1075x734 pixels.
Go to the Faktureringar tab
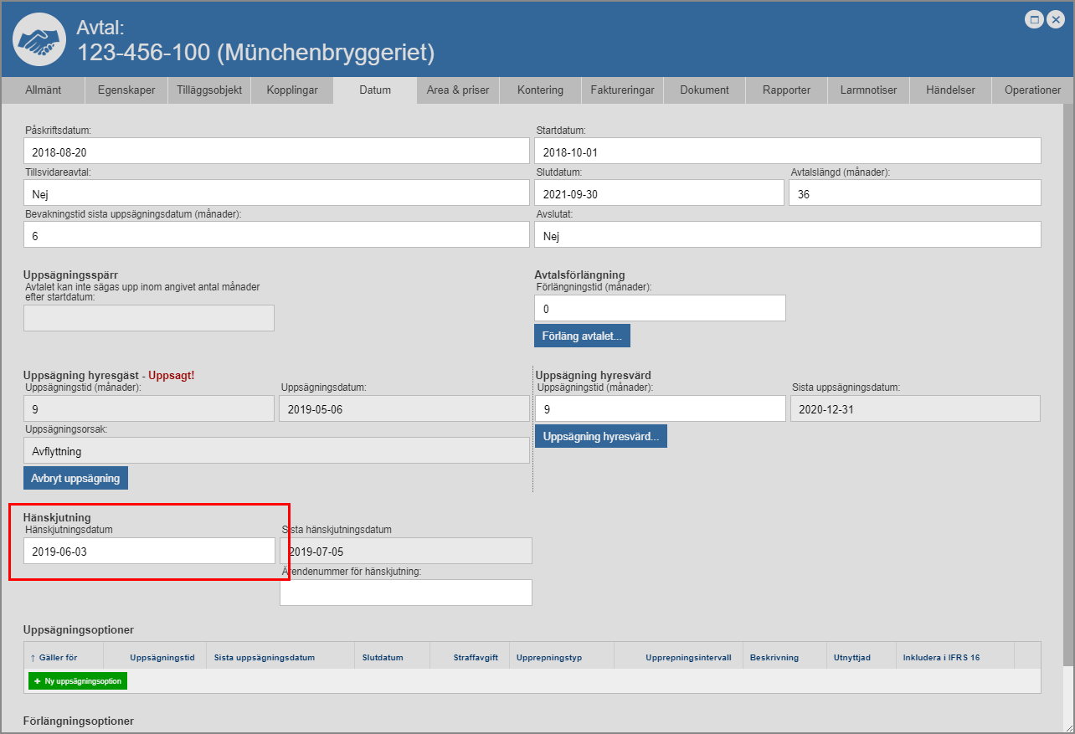[x=622, y=90]
